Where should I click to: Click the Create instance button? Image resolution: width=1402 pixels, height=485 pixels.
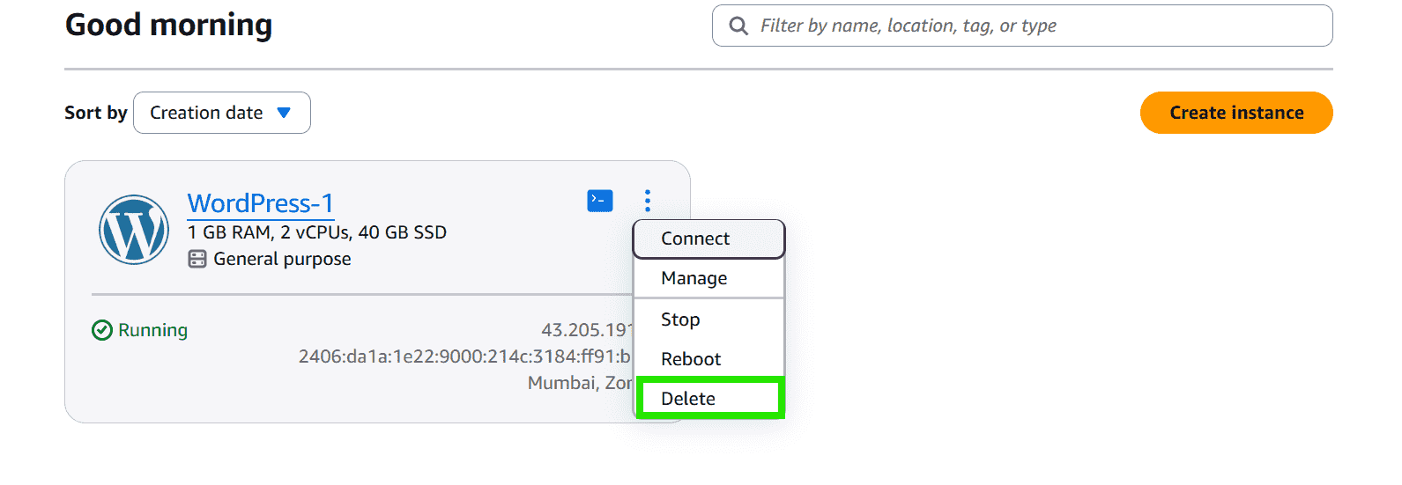(x=1236, y=113)
